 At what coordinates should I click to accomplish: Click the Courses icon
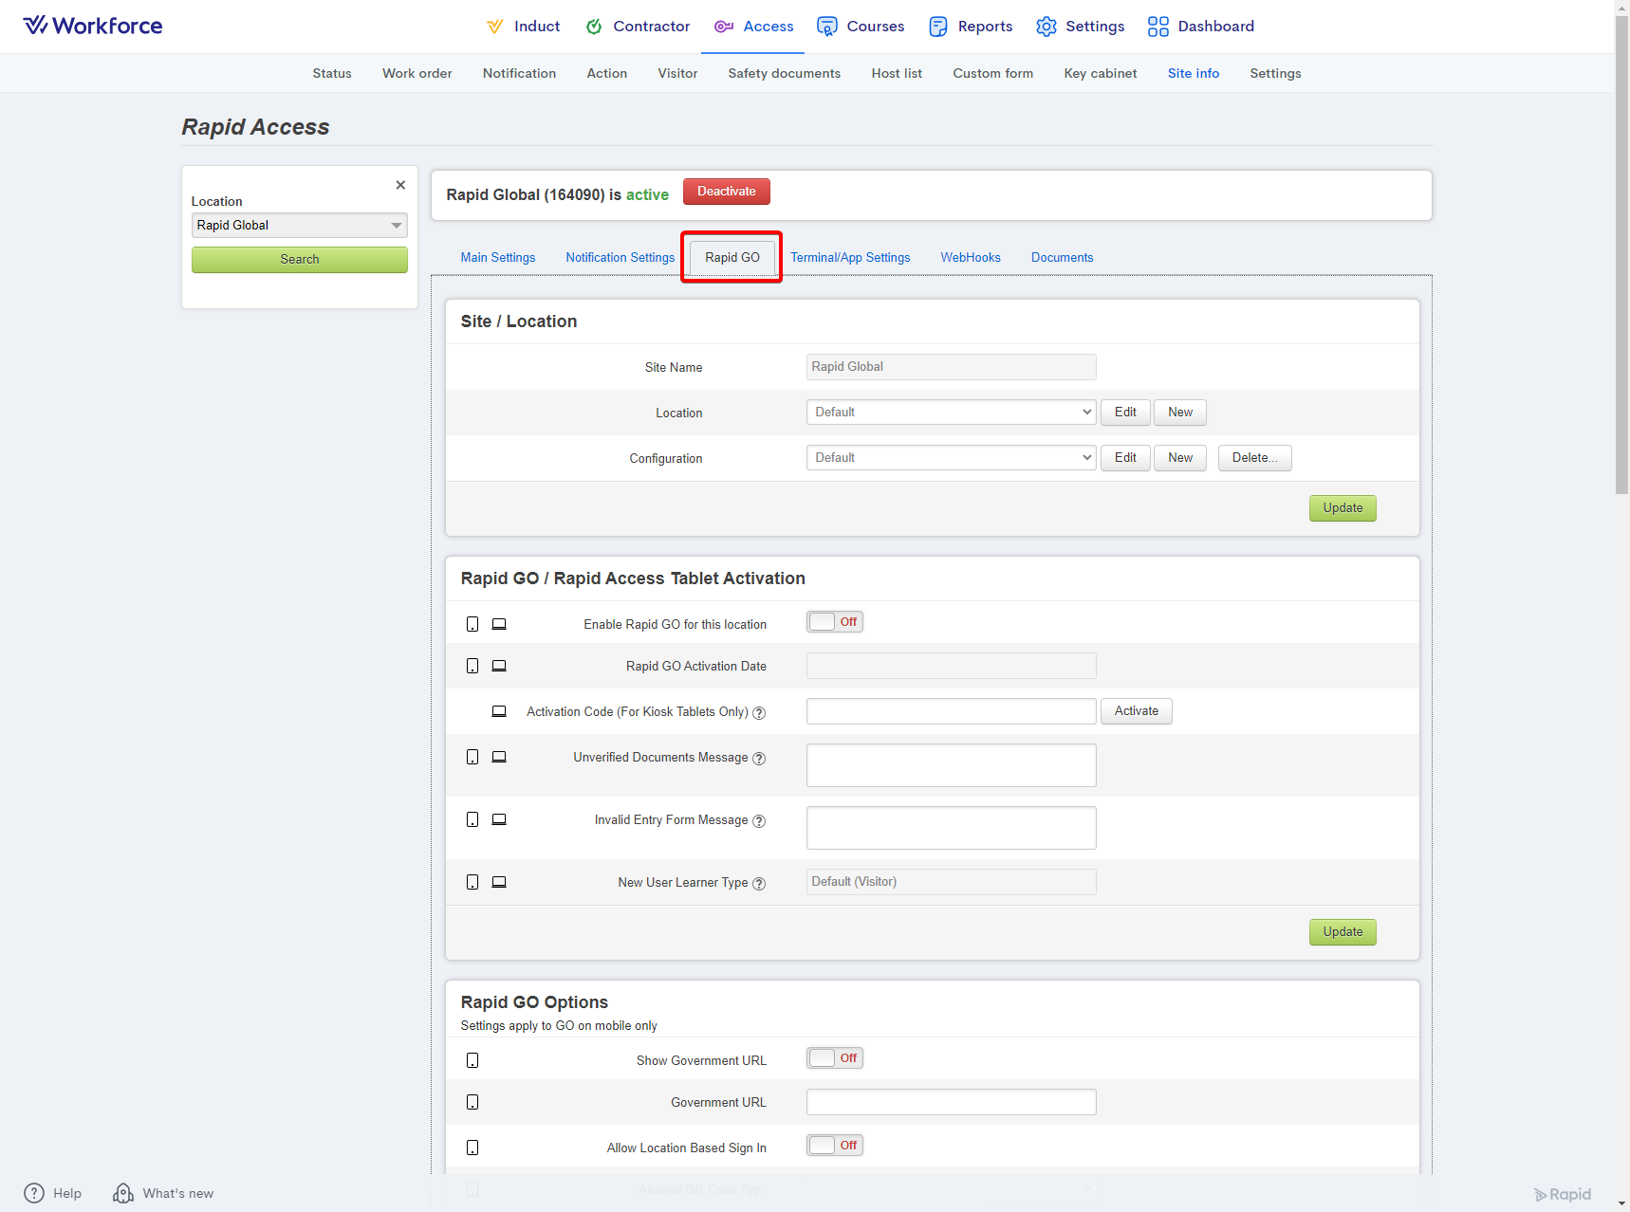(827, 27)
